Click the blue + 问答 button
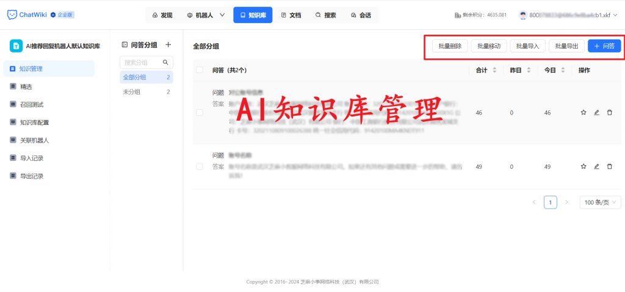 point(604,46)
